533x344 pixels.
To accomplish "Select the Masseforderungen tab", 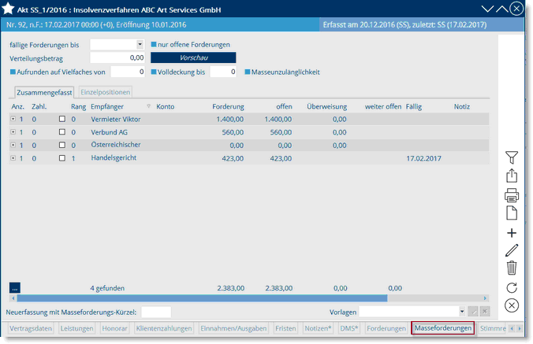I will click(443, 328).
